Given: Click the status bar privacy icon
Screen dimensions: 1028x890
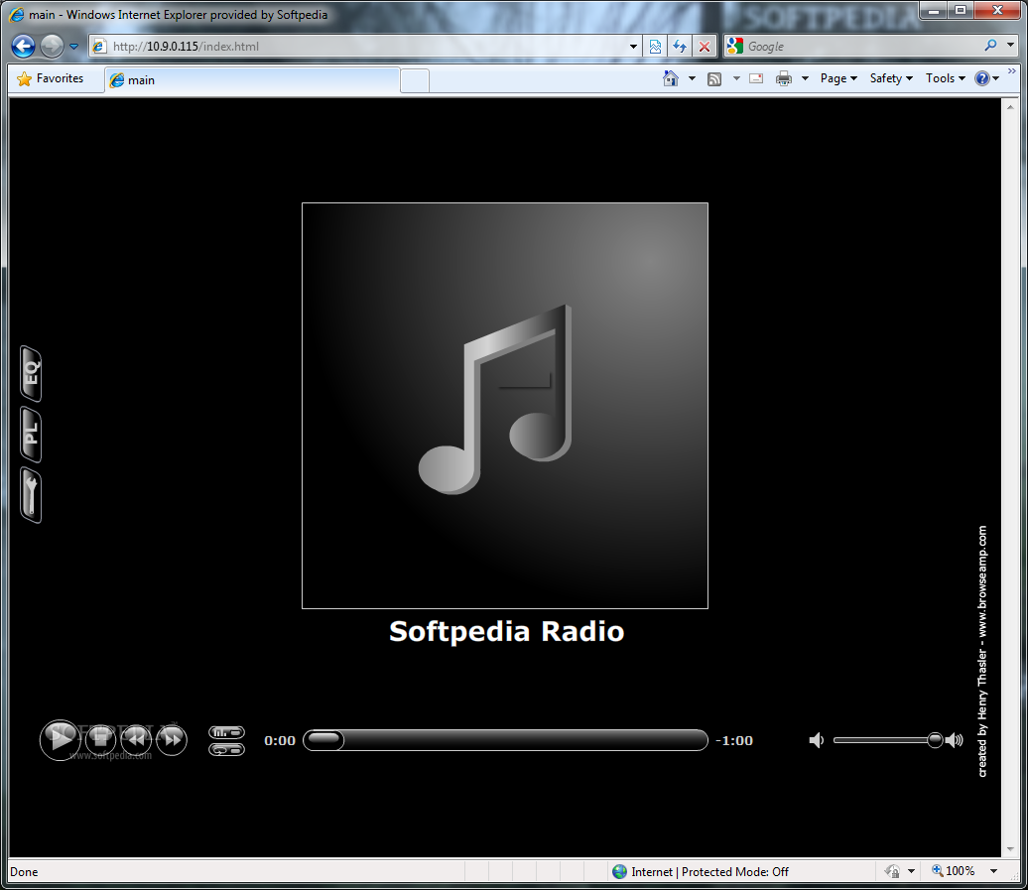Looking at the screenshot, I should click(x=892, y=872).
